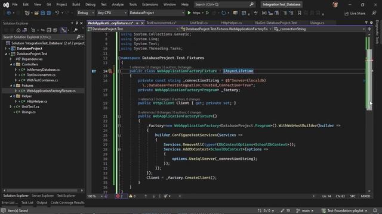This screenshot has width=382, height=214.
Task: Click the Open File folder icon
Action: click(36, 13)
